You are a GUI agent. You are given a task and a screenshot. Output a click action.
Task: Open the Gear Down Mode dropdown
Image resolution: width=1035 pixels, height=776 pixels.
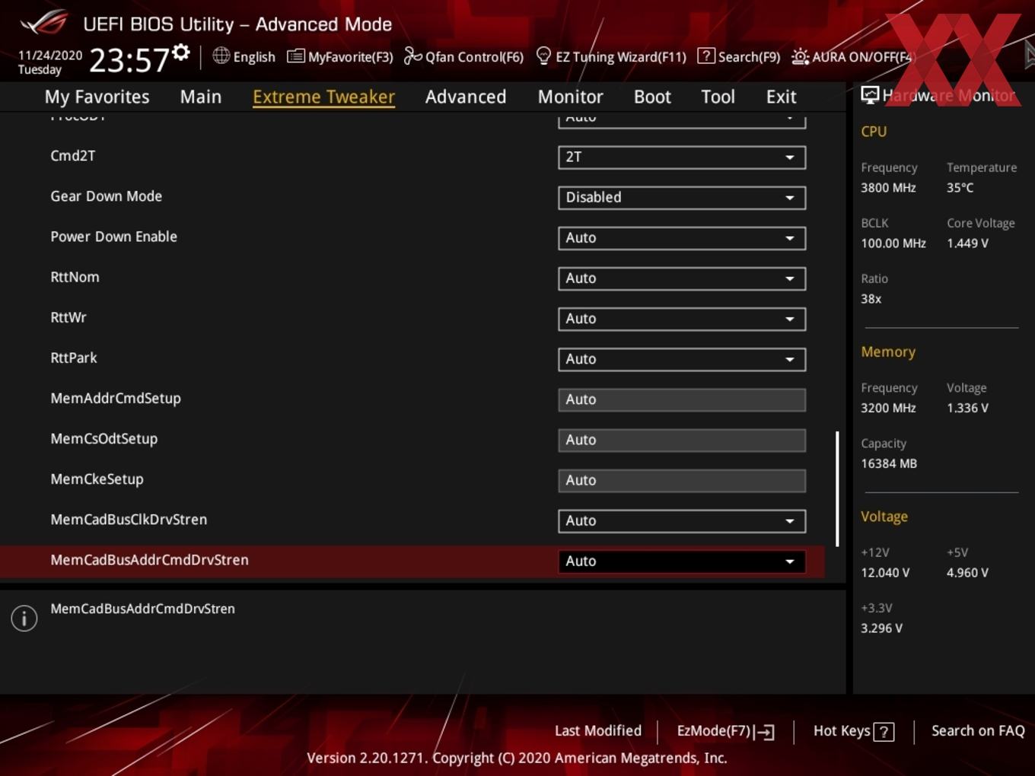(682, 197)
